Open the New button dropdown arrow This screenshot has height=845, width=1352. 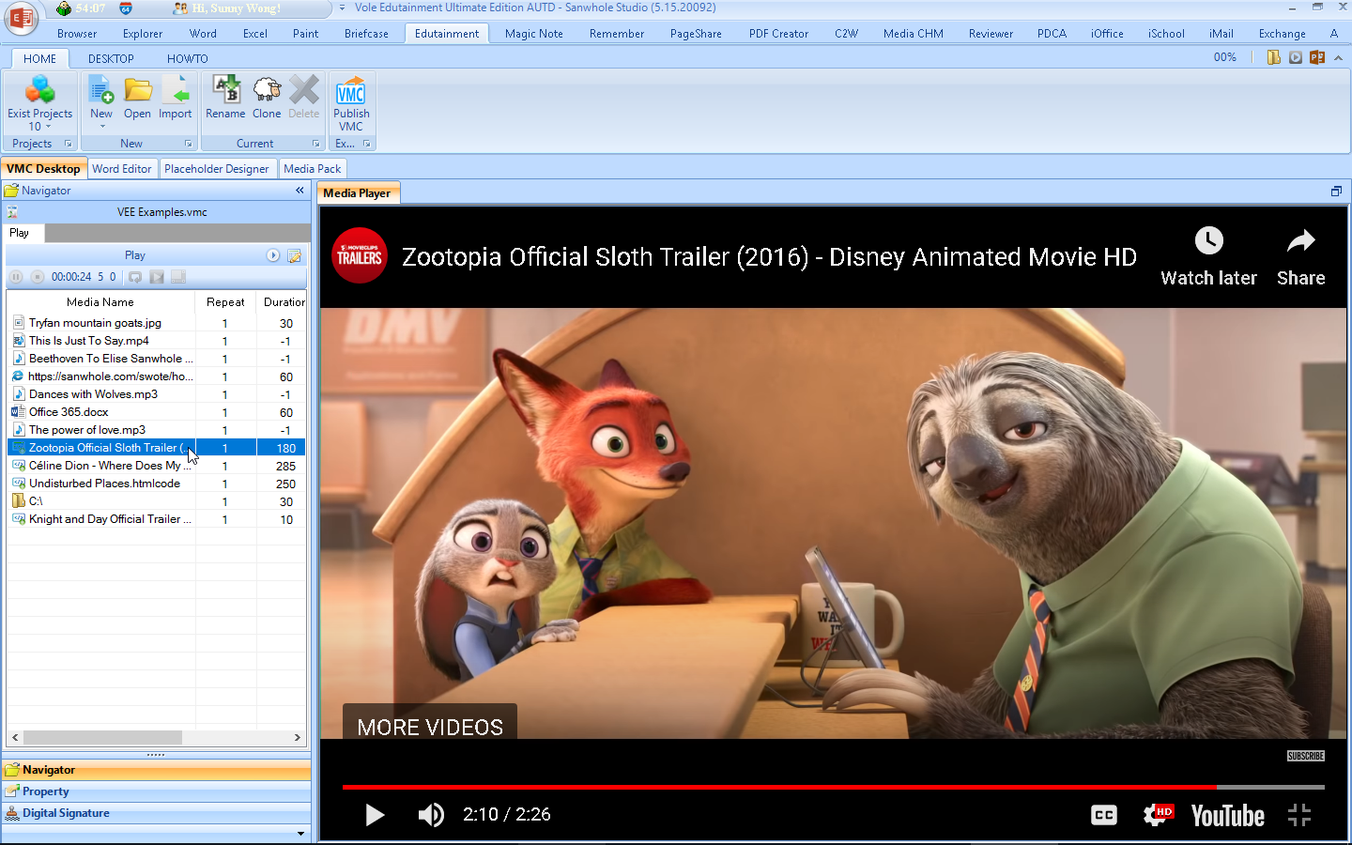pos(101,127)
